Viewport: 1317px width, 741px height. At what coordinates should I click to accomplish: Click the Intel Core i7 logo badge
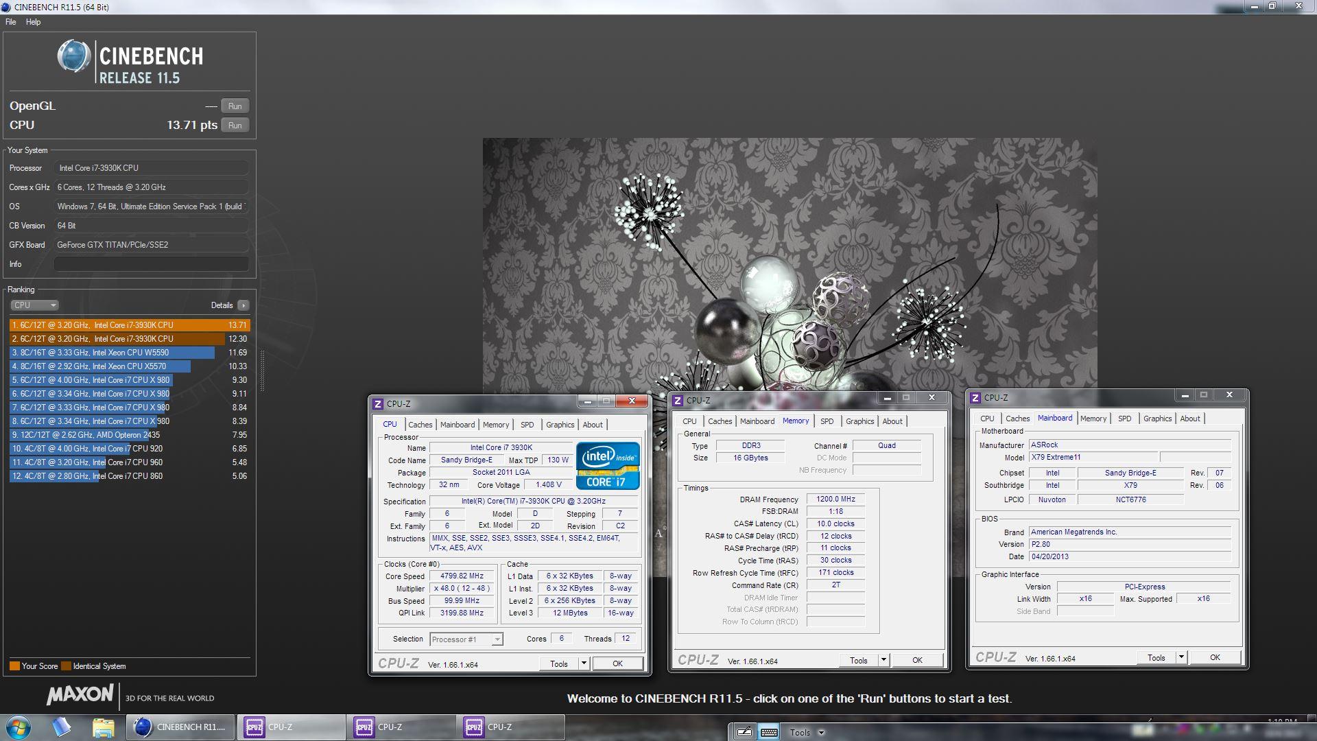(608, 466)
